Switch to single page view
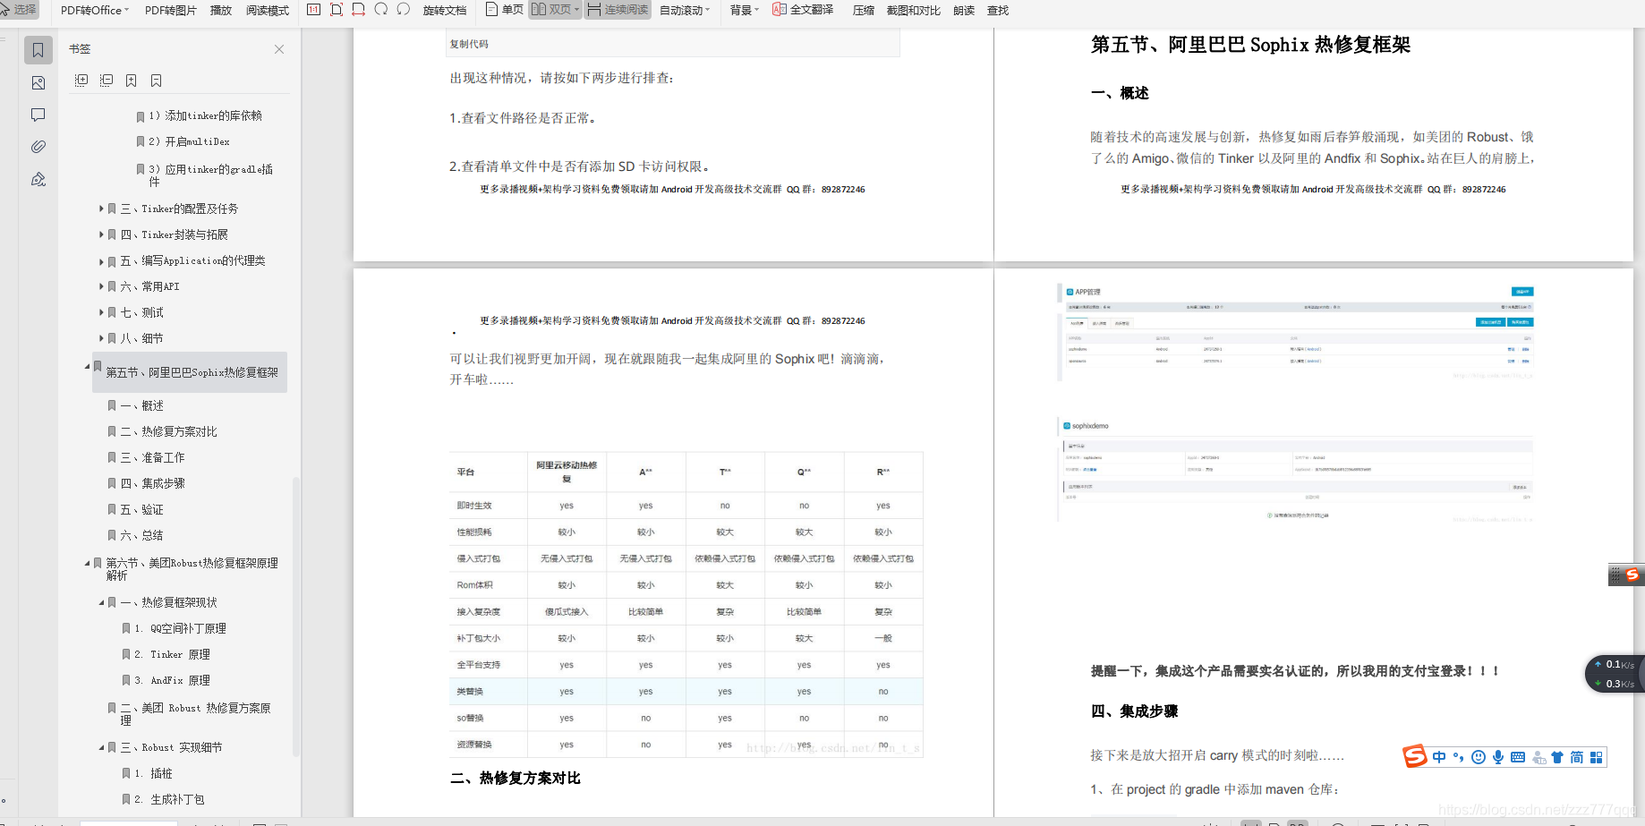Screen dimensions: 1645x826 [x=505, y=10]
